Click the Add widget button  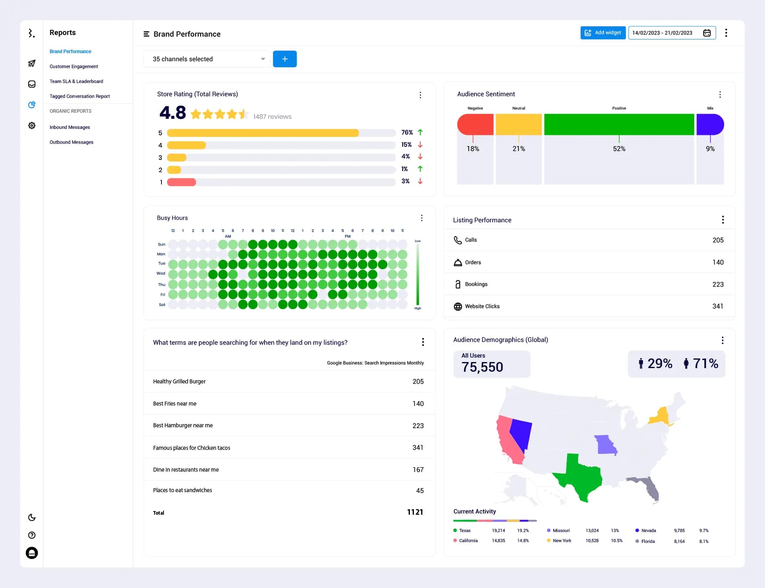(x=603, y=33)
